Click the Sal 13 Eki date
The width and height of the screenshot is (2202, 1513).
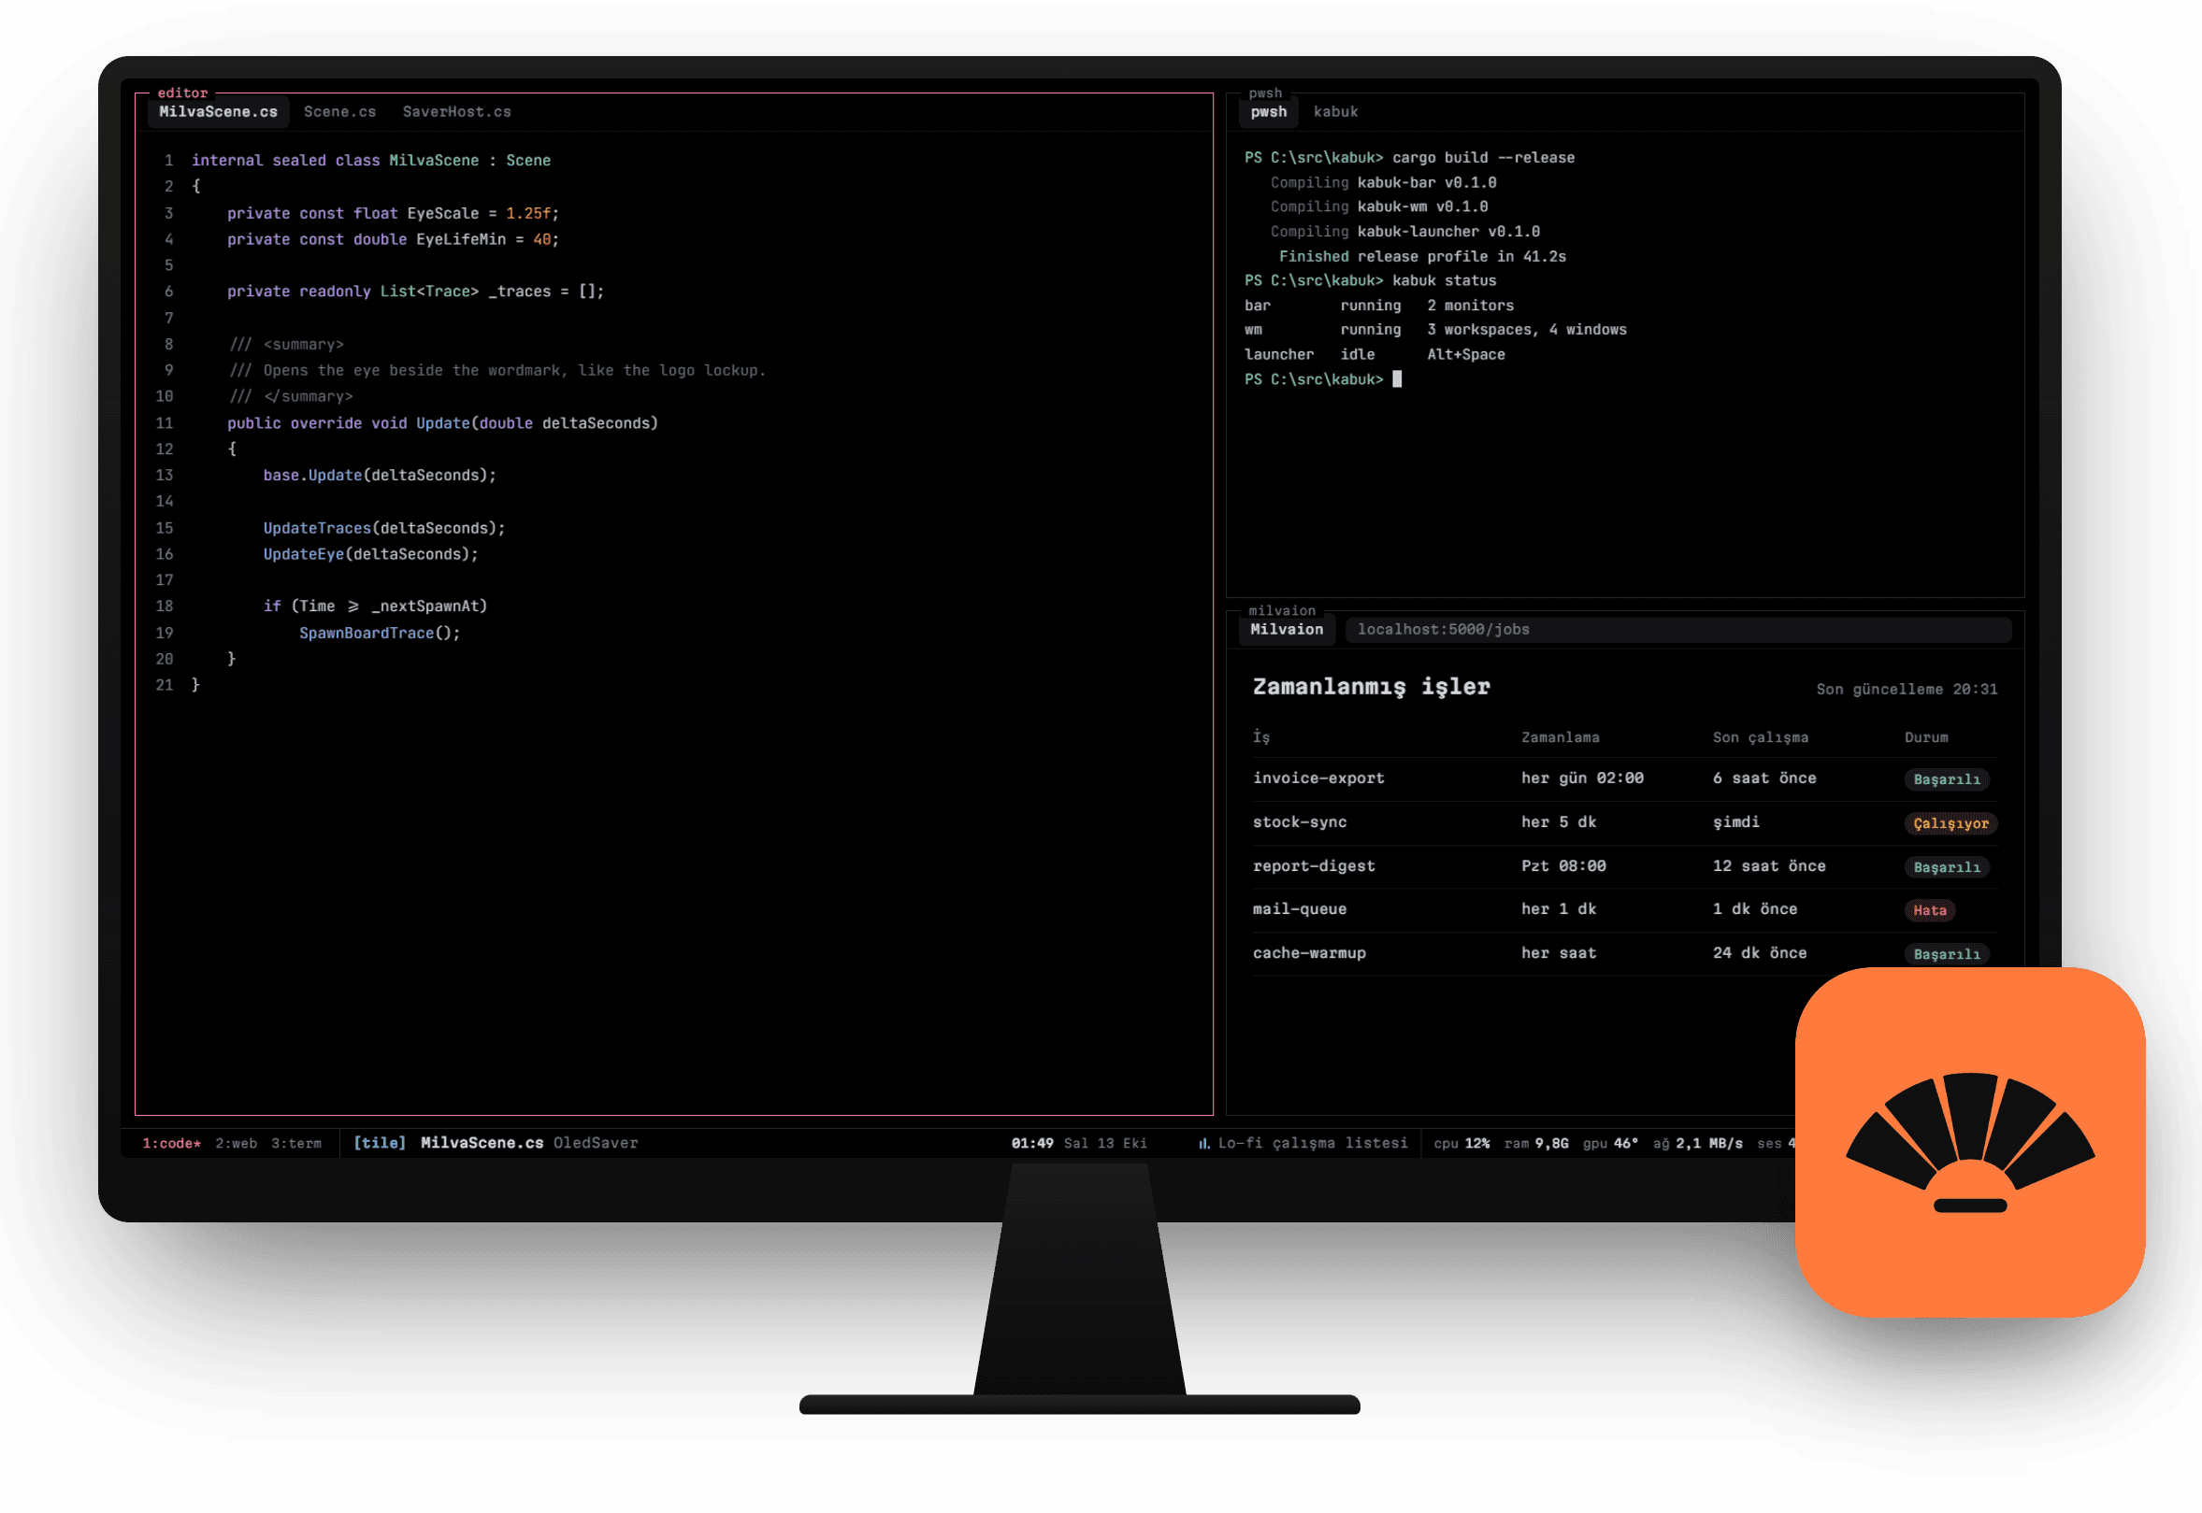click(1104, 1142)
